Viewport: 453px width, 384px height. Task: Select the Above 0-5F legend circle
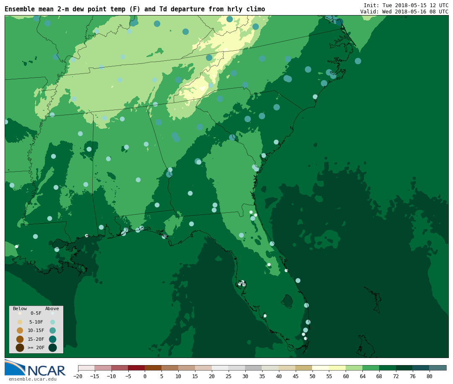pos(52,313)
